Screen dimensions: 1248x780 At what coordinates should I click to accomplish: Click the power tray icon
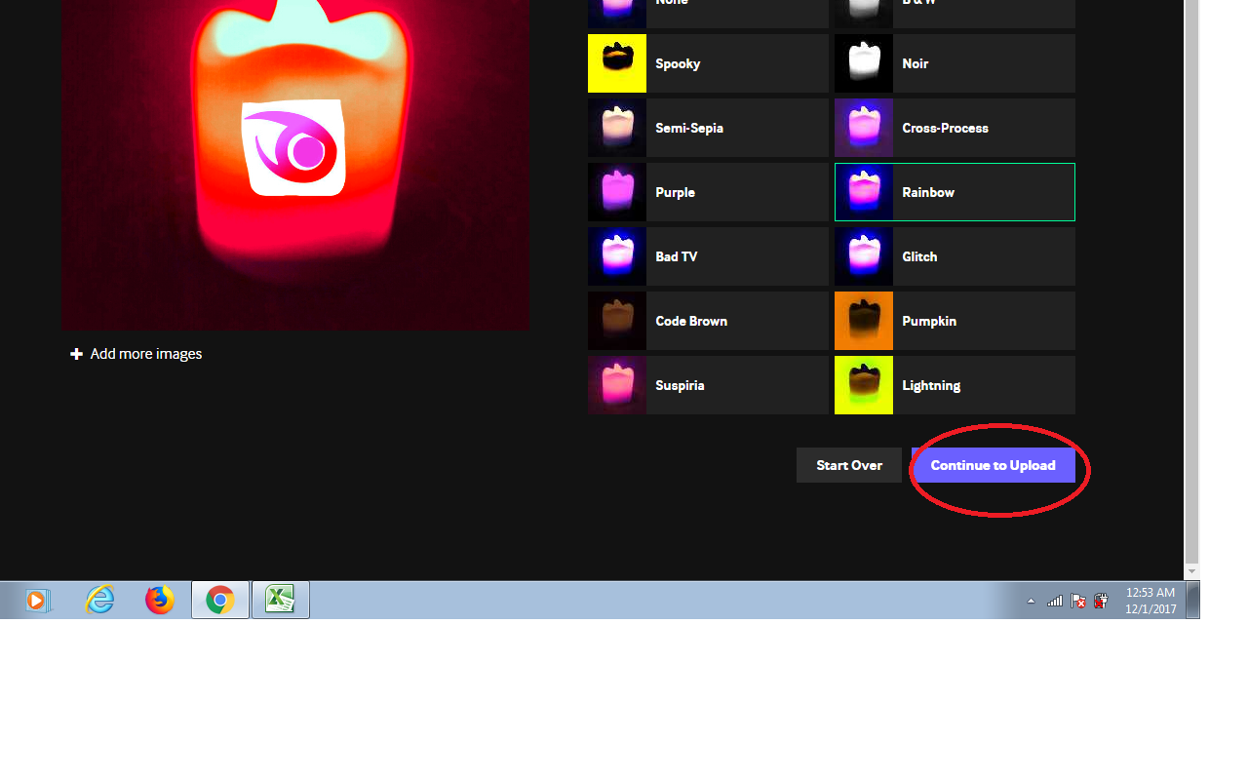tap(1102, 601)
